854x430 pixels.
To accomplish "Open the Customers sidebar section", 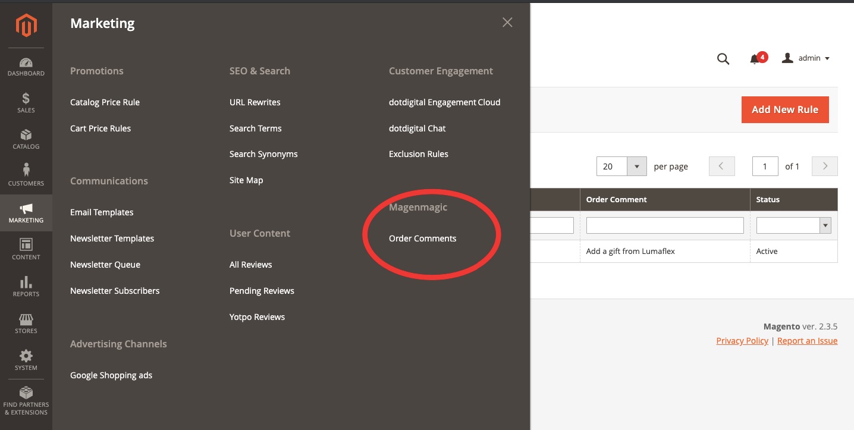I will coord(26,176).
